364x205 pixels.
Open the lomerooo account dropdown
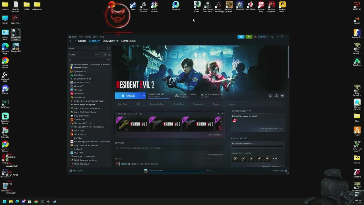[x=261, y=37]
